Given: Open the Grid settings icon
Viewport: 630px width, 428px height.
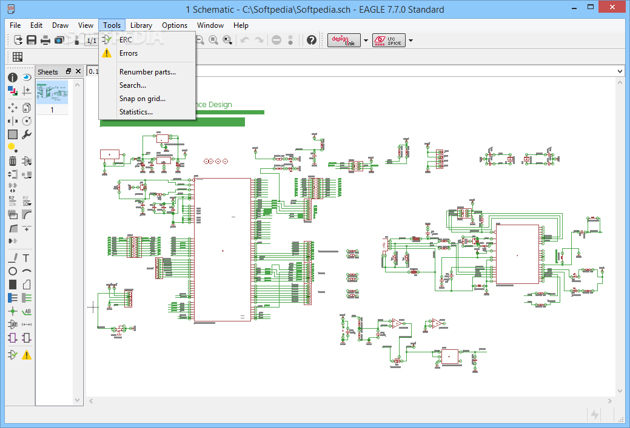Looking at the screenshot, I should 18,57.
